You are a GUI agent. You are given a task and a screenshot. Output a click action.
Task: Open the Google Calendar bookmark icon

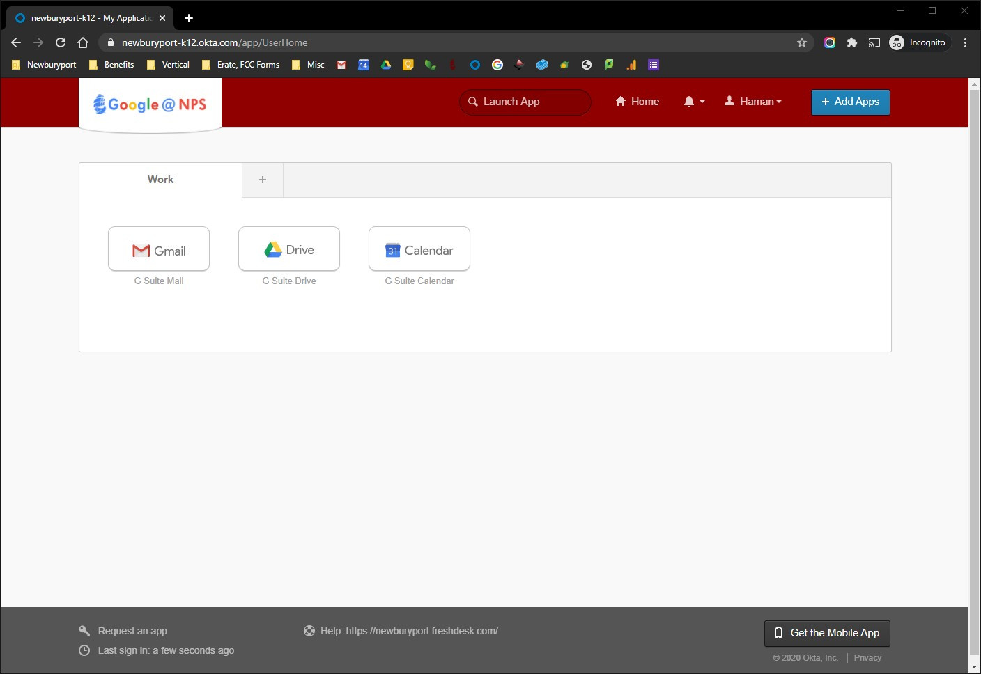[x=364, y=65]
